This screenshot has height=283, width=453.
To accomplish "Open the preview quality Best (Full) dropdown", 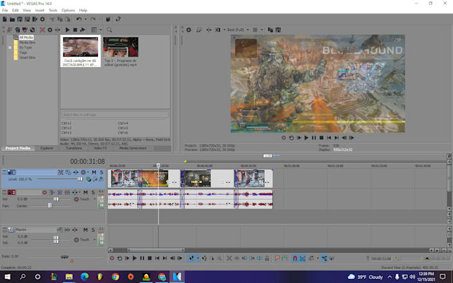I will [x=238, y=30].
